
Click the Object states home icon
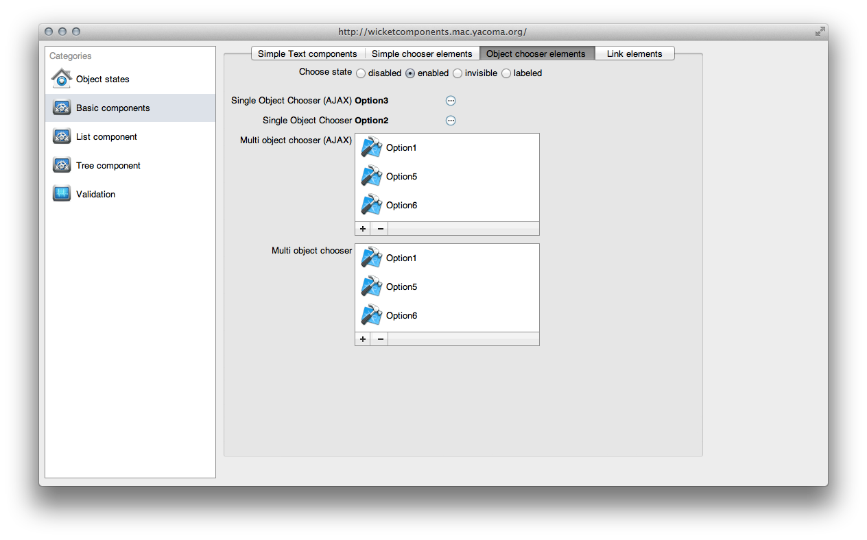(61, 79)
